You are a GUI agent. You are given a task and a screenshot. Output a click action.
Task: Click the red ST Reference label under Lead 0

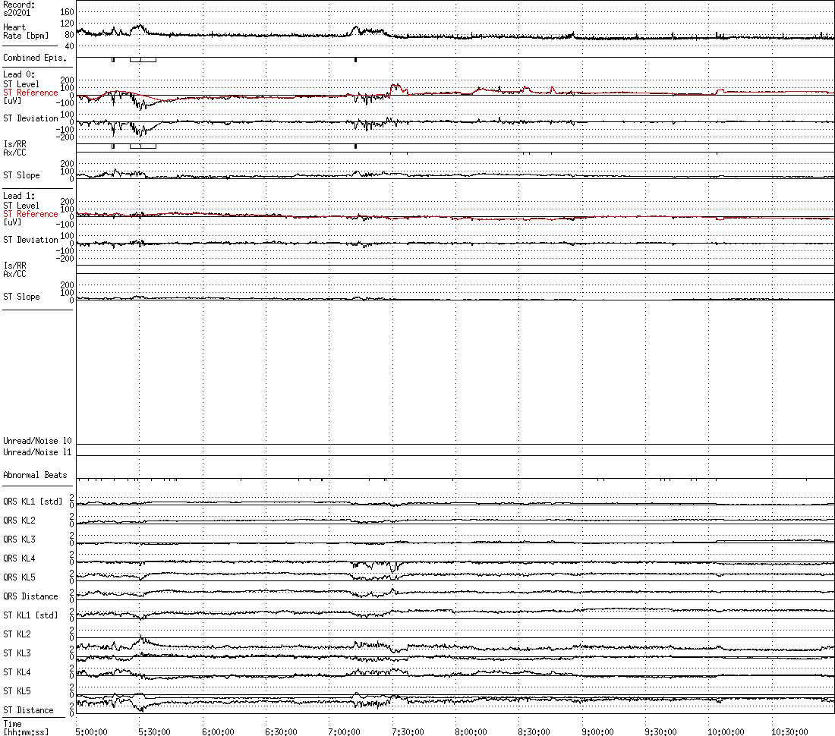click(x=30, y=93)
